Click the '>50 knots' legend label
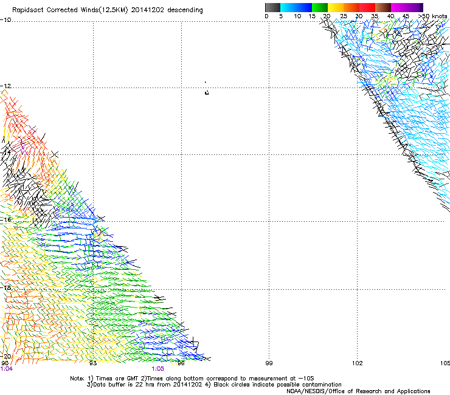 (433, 16)
